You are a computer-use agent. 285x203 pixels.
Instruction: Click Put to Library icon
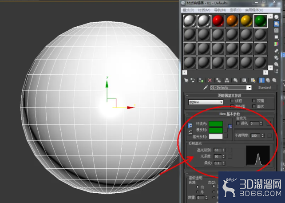(235, 80)
